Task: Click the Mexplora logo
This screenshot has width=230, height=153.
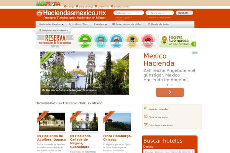Action: pyautogui.click(x=48, y=3)
